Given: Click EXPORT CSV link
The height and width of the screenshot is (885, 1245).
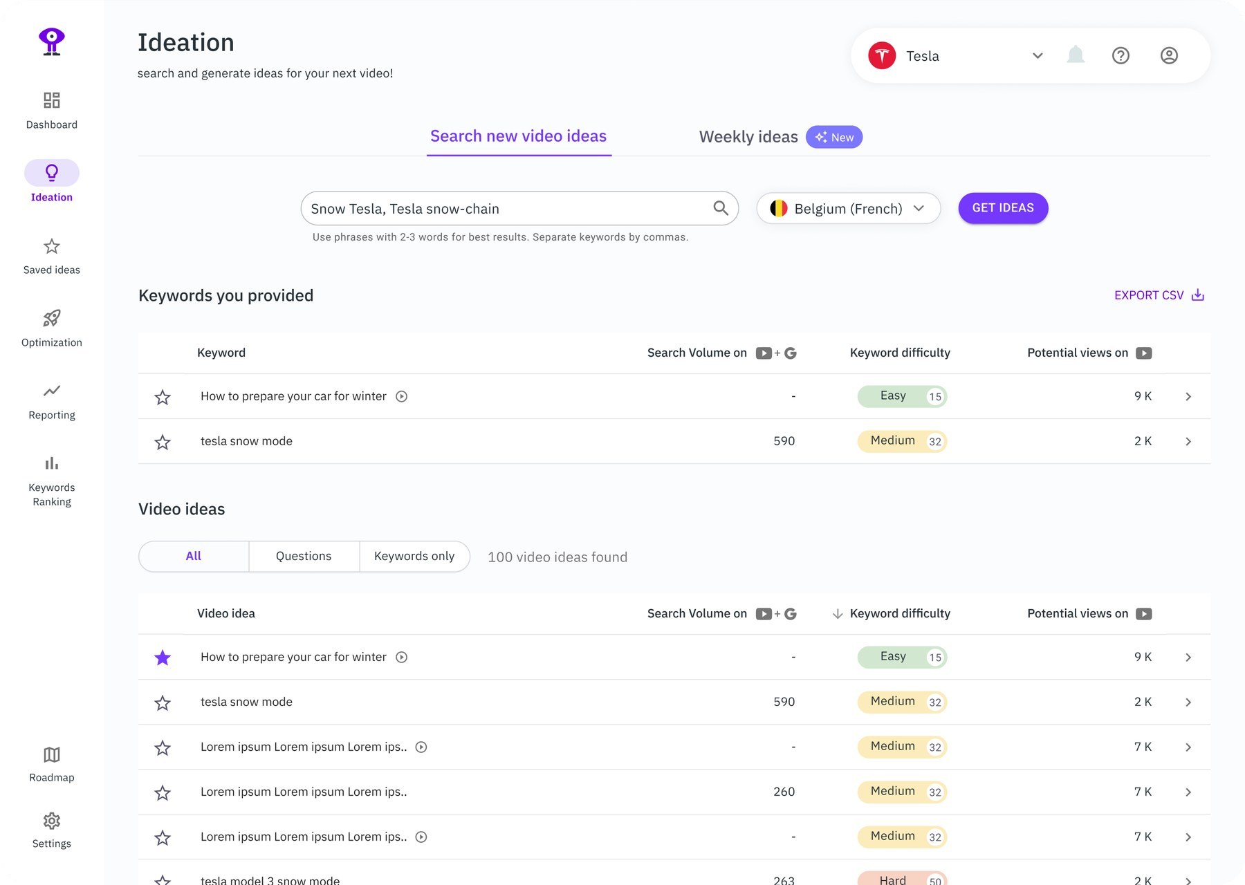Looking at the screenshot, I should click(1159, 295).
